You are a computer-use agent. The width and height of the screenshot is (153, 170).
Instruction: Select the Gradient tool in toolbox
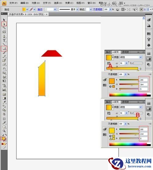(4, 98)
